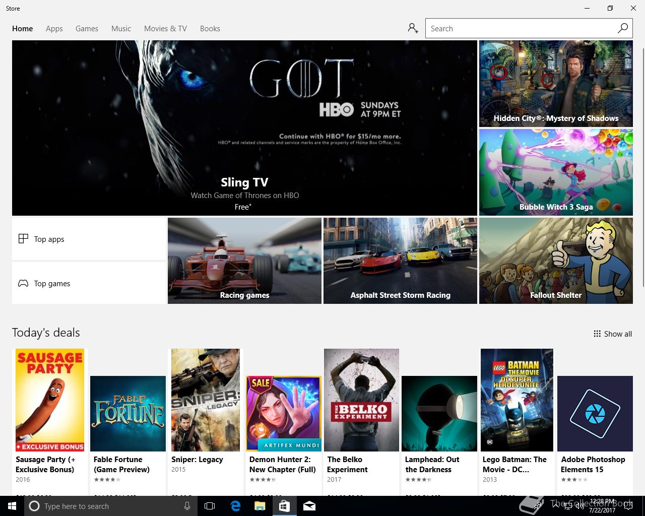The height and width of the screenshot is (516, 645).
Task: Click Demon Hunter 2: New Chapter title
Action: pos(282,464)
